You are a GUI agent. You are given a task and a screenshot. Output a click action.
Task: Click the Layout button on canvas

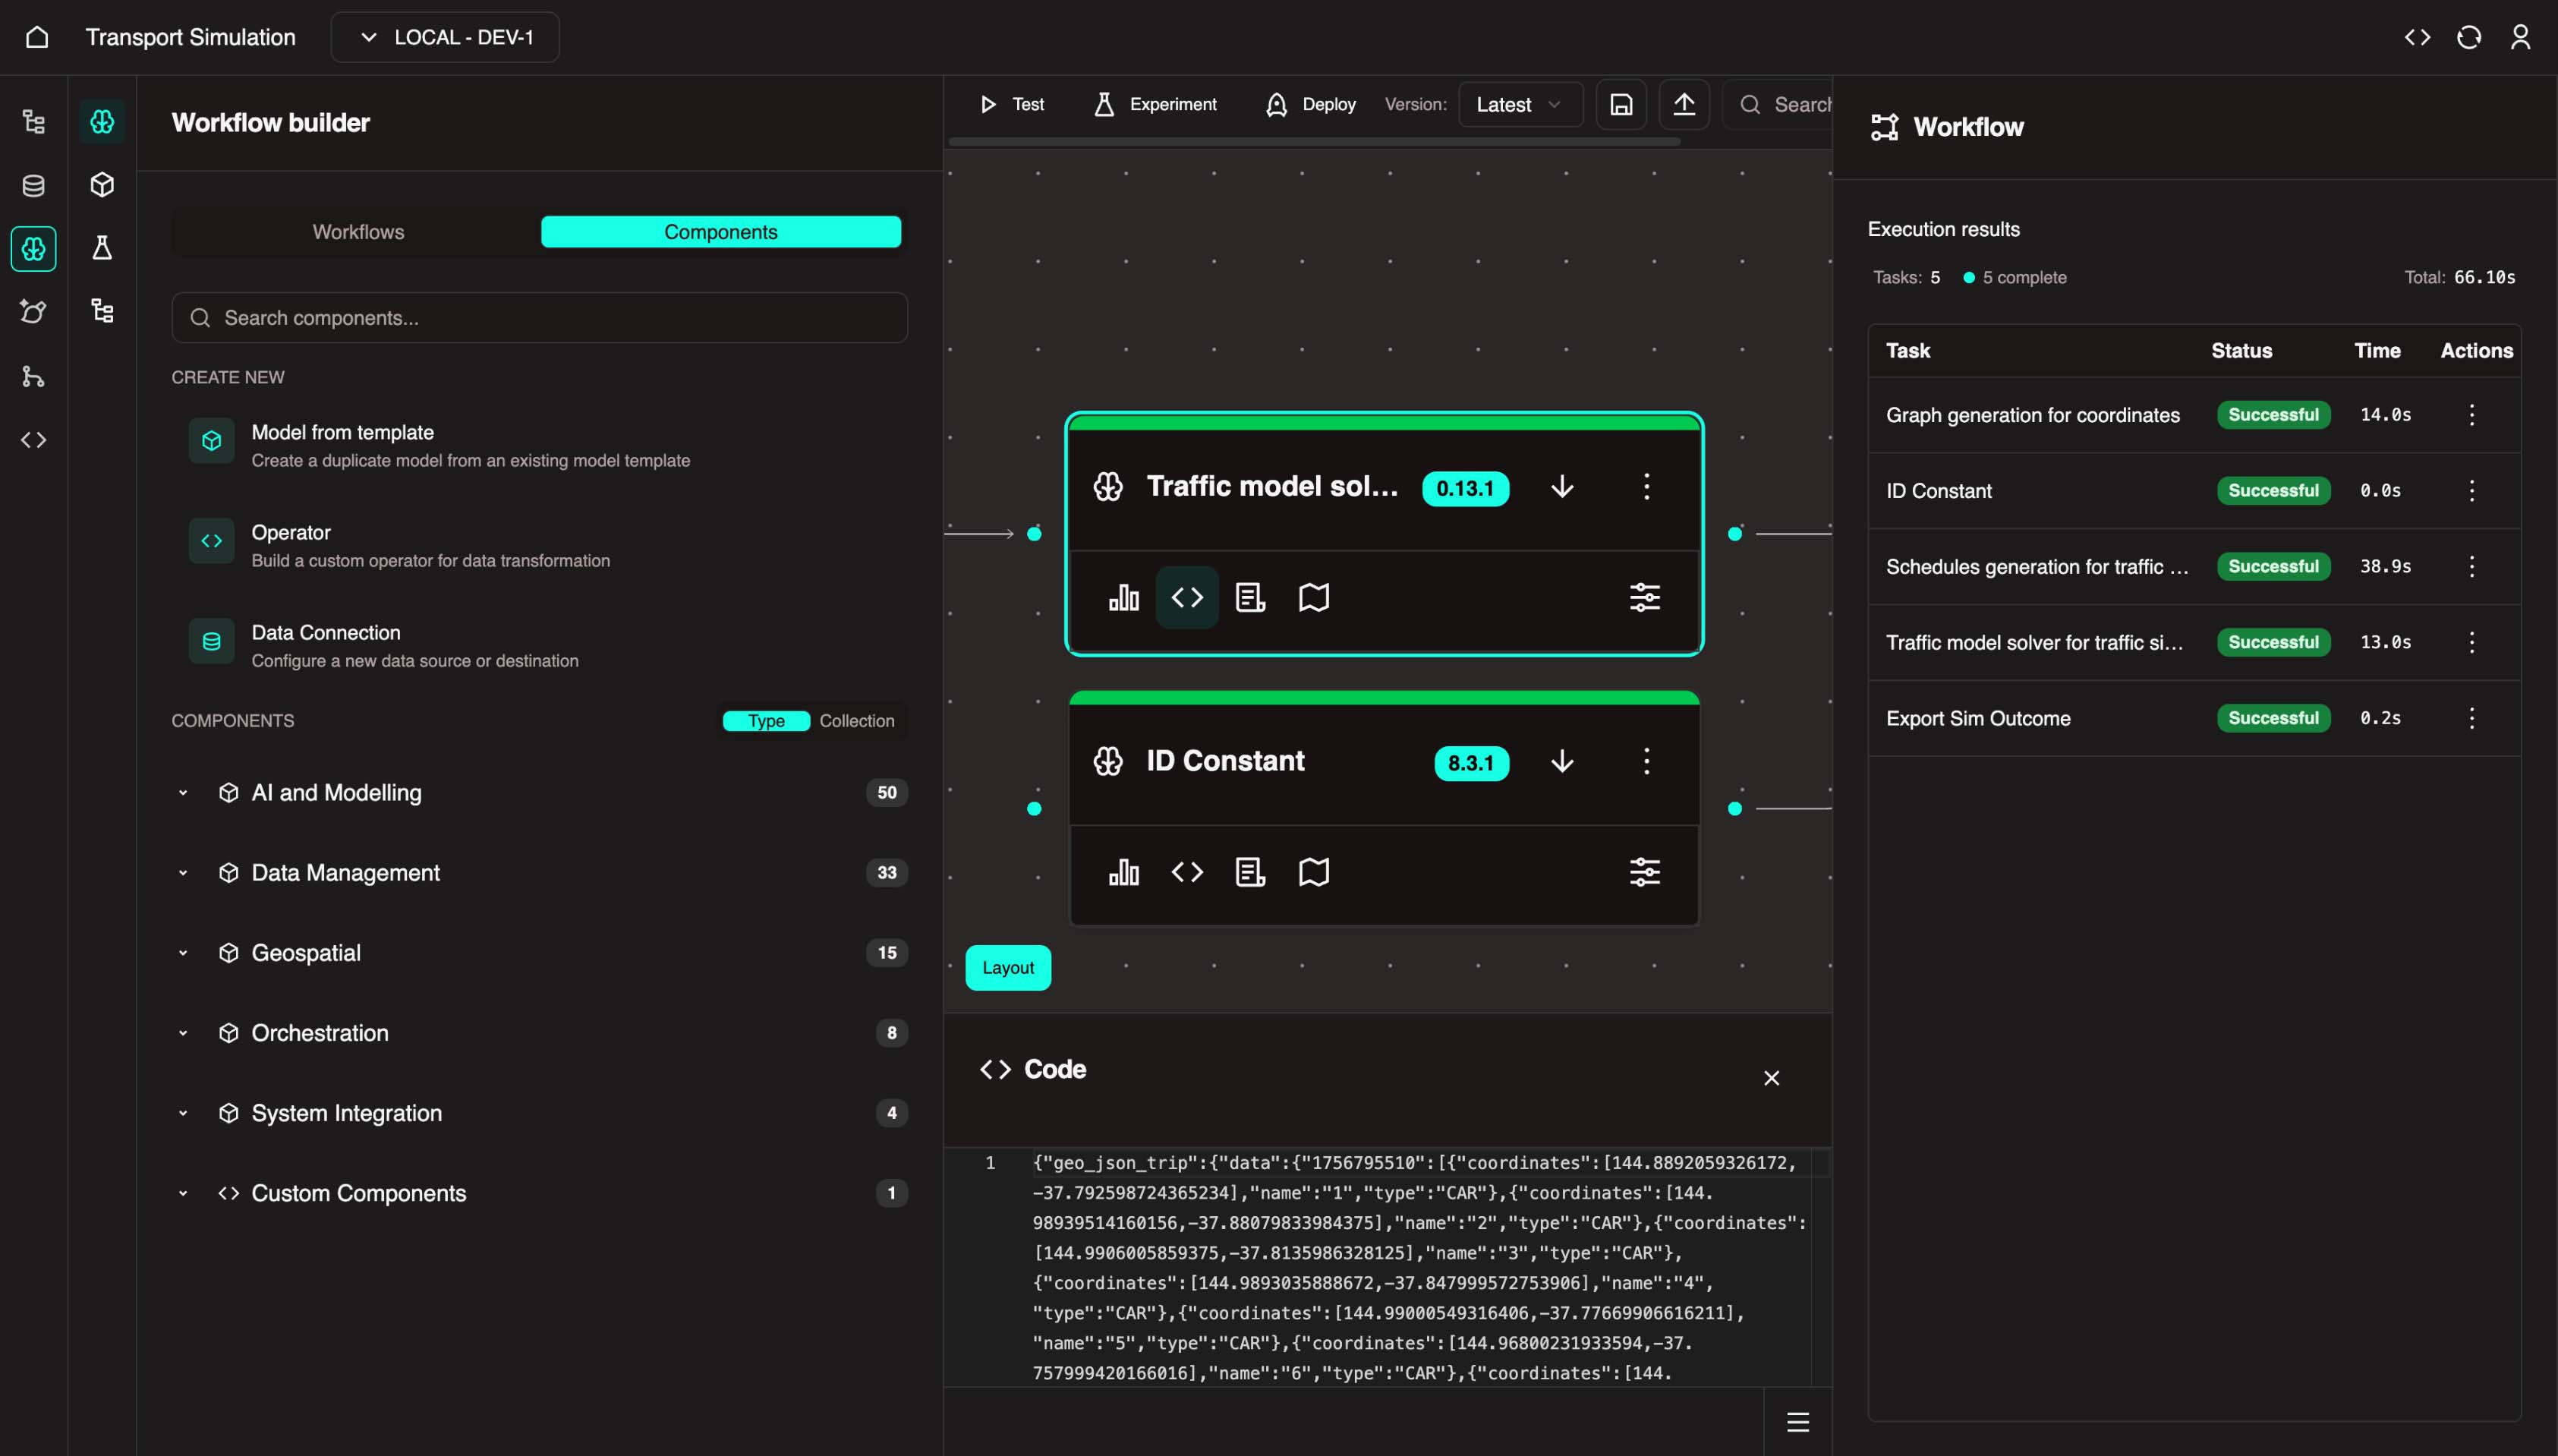click(x=1007, y=968)
